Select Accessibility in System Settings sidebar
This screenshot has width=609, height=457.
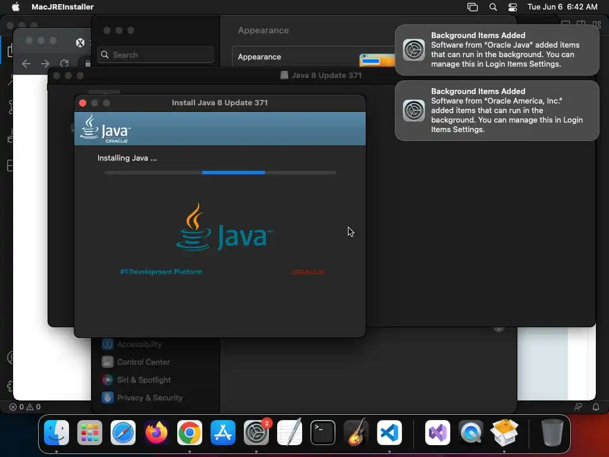[131, 344]
